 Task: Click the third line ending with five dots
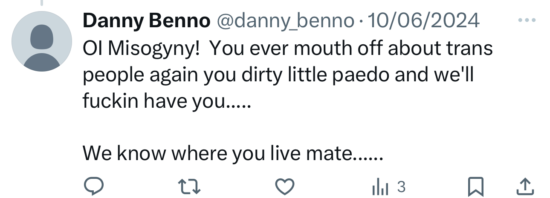click(167, 101)
